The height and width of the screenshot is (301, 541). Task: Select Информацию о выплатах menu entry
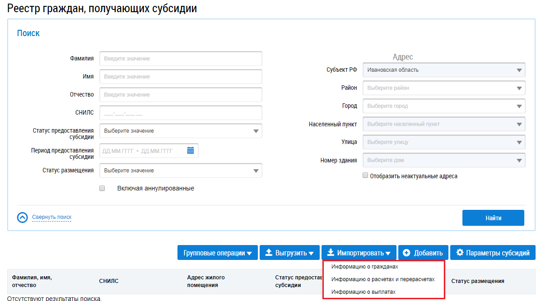click(x=363, y=292)
